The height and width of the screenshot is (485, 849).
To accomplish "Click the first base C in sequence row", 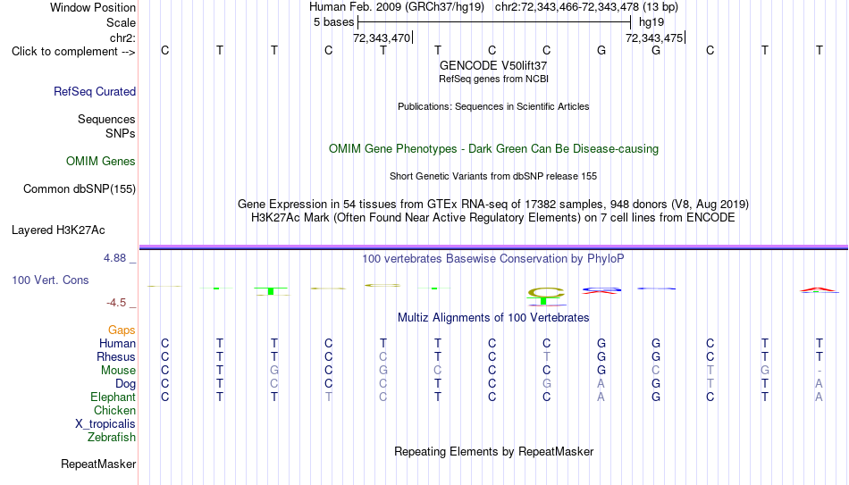I will [165, 50].
